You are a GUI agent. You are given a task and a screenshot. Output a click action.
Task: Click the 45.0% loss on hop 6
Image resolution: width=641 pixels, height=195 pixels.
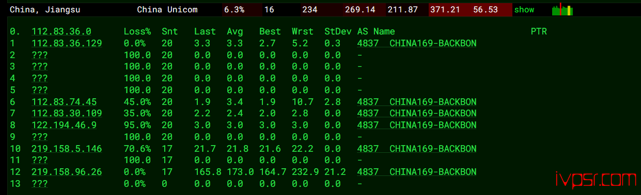[137, 102]
